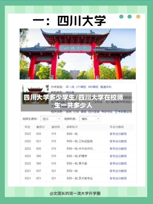Click the 选择科类 label
This screenshot has width=153, height=204.
click(x=70, y=119)
